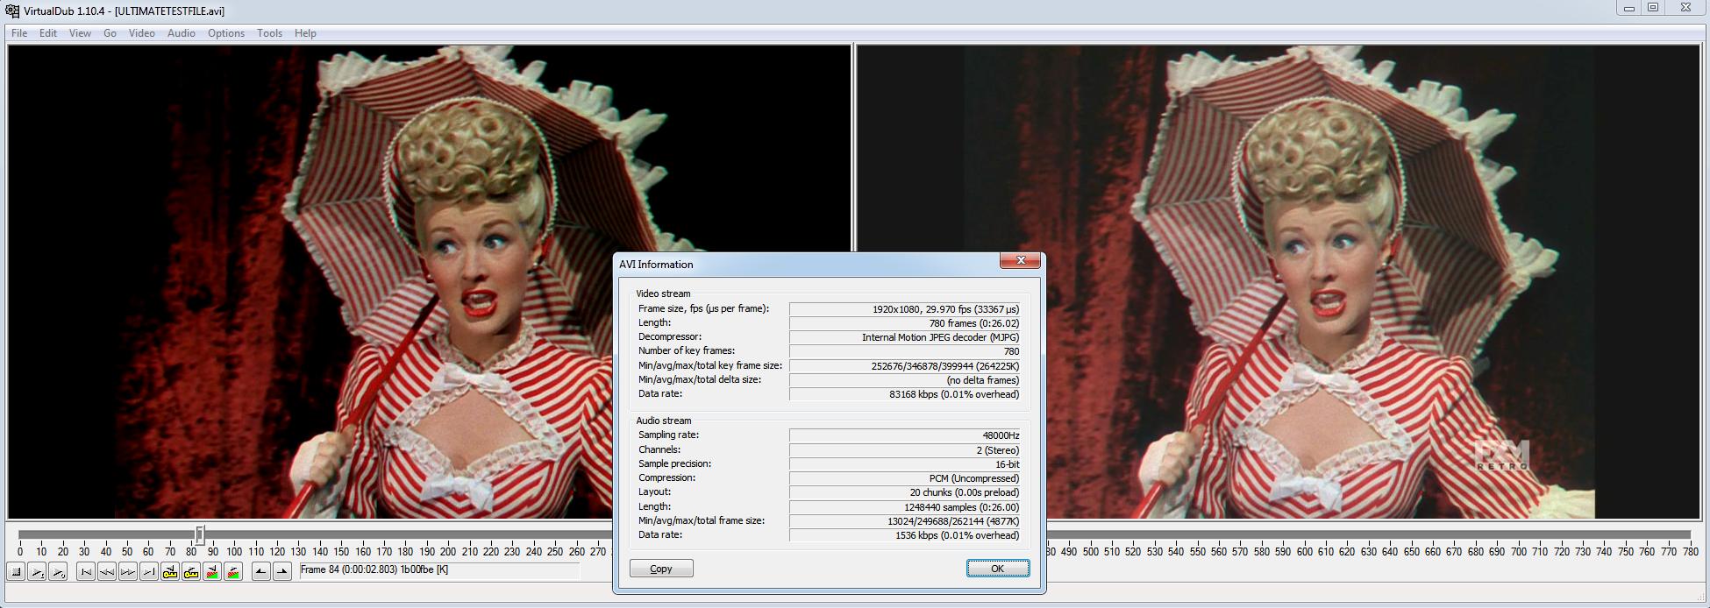
Task: Go to next key frame
Action: click(191, 571)
